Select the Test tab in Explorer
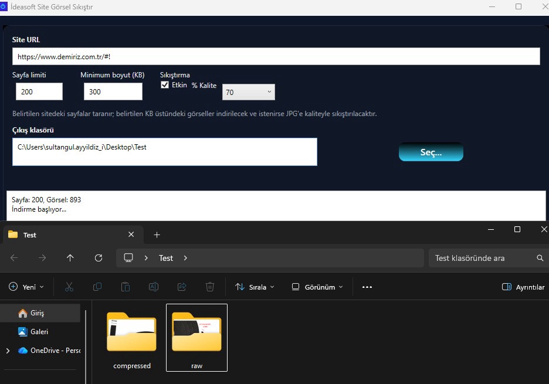 point(65,235)
